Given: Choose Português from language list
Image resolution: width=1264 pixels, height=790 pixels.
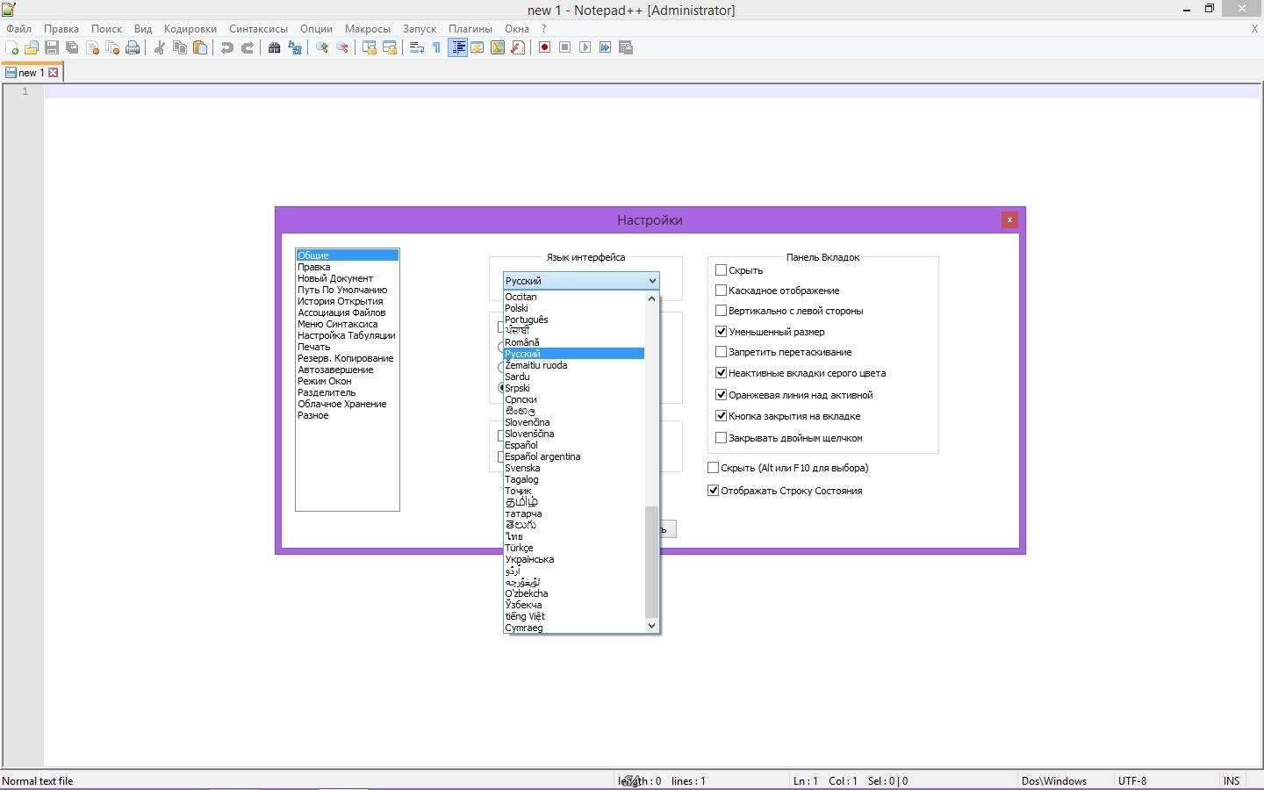Looking at the screenshot, I should (x=574, y=320).
